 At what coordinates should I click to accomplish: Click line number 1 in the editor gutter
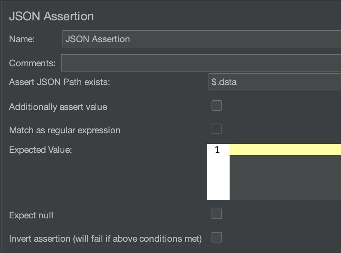click(x=217, y=150)
